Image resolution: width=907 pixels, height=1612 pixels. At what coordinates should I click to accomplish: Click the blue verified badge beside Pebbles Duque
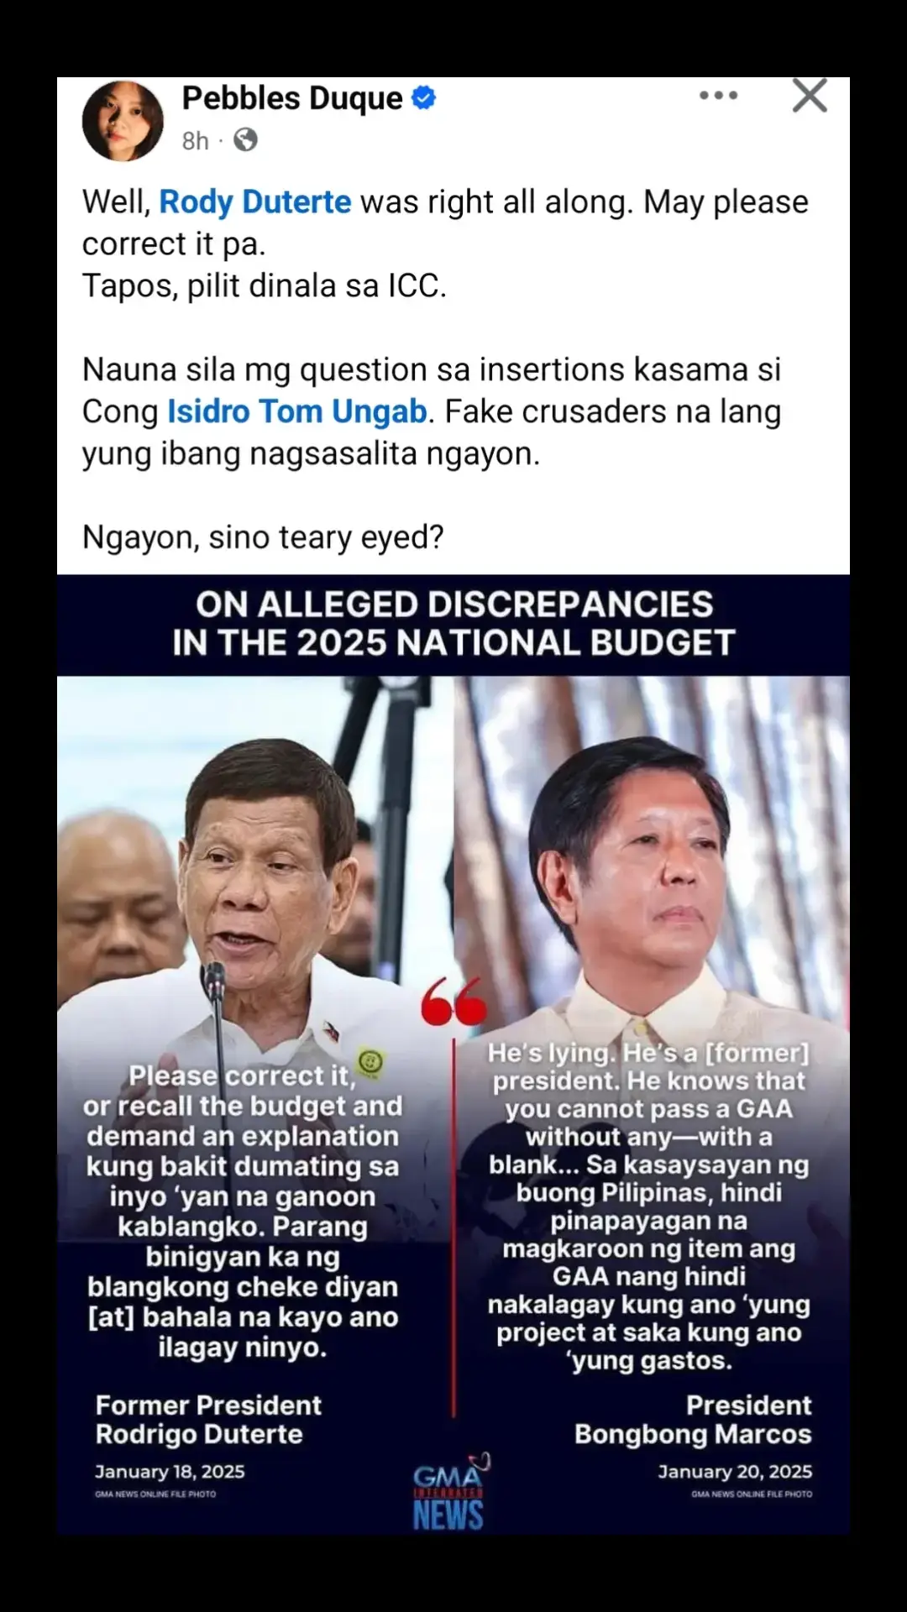tap(423, 98)
